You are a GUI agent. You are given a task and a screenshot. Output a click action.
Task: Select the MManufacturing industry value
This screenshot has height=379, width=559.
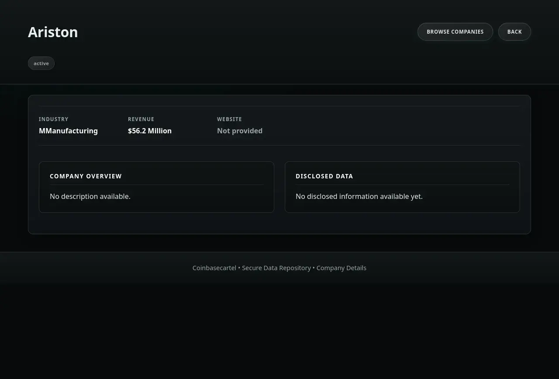click(x=68, y=131)
